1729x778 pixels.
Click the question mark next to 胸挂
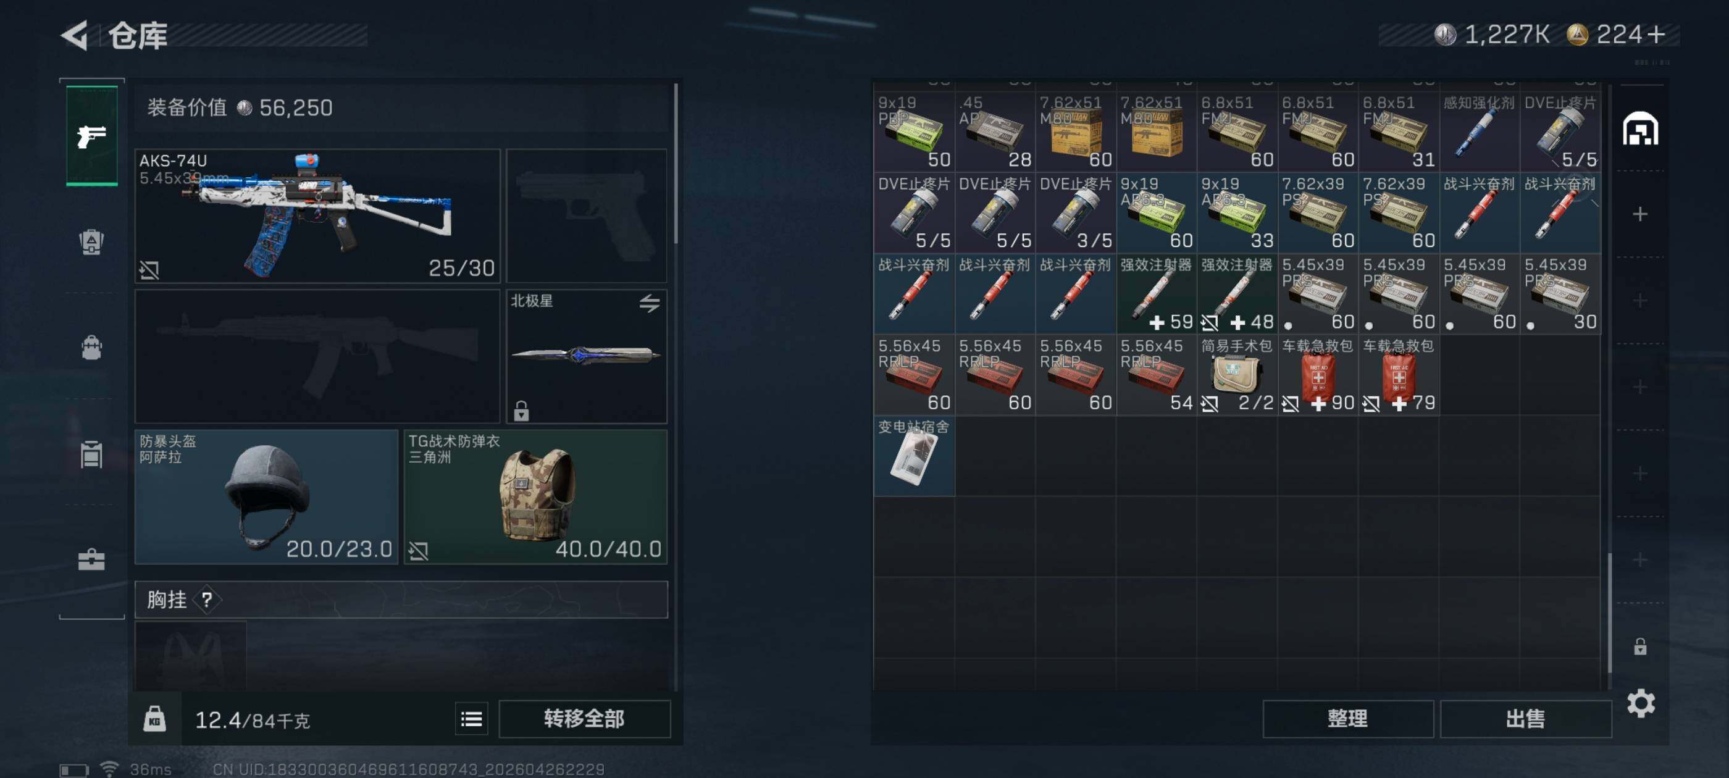pos(207,600)
